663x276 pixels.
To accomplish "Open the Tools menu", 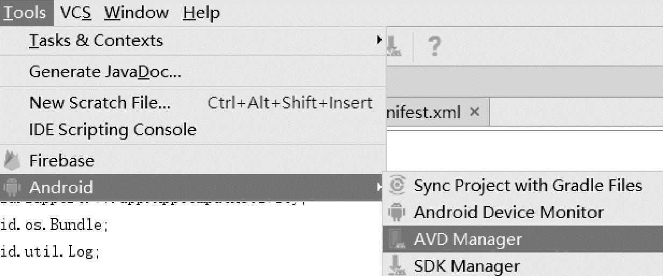I will click(x=25, y=12).
